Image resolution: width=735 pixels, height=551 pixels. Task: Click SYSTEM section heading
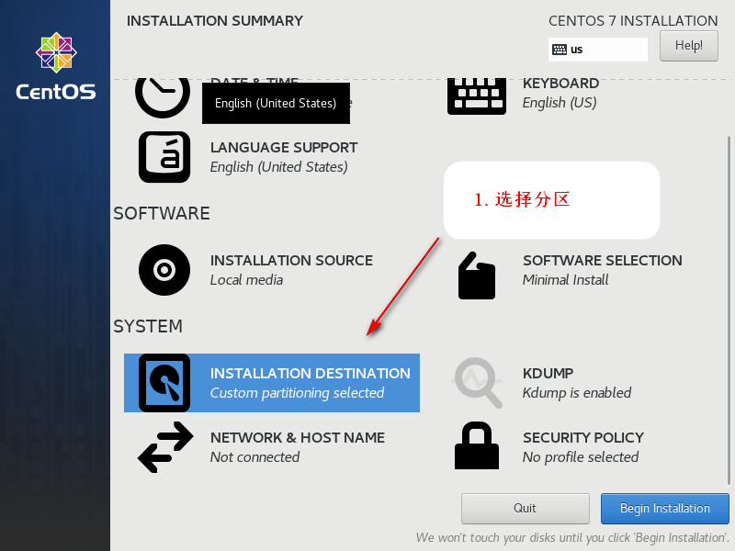(148, 327)
